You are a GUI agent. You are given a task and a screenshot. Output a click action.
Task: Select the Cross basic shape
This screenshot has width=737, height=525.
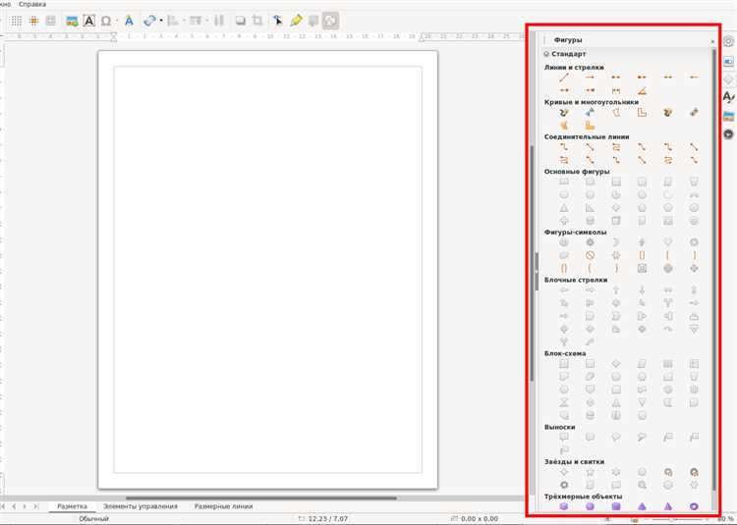pyautogui.click(x=564, y=221)
